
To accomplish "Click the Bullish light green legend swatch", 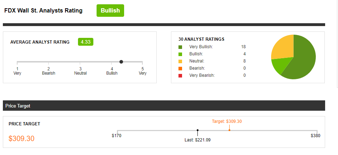I will pos(180,54).
